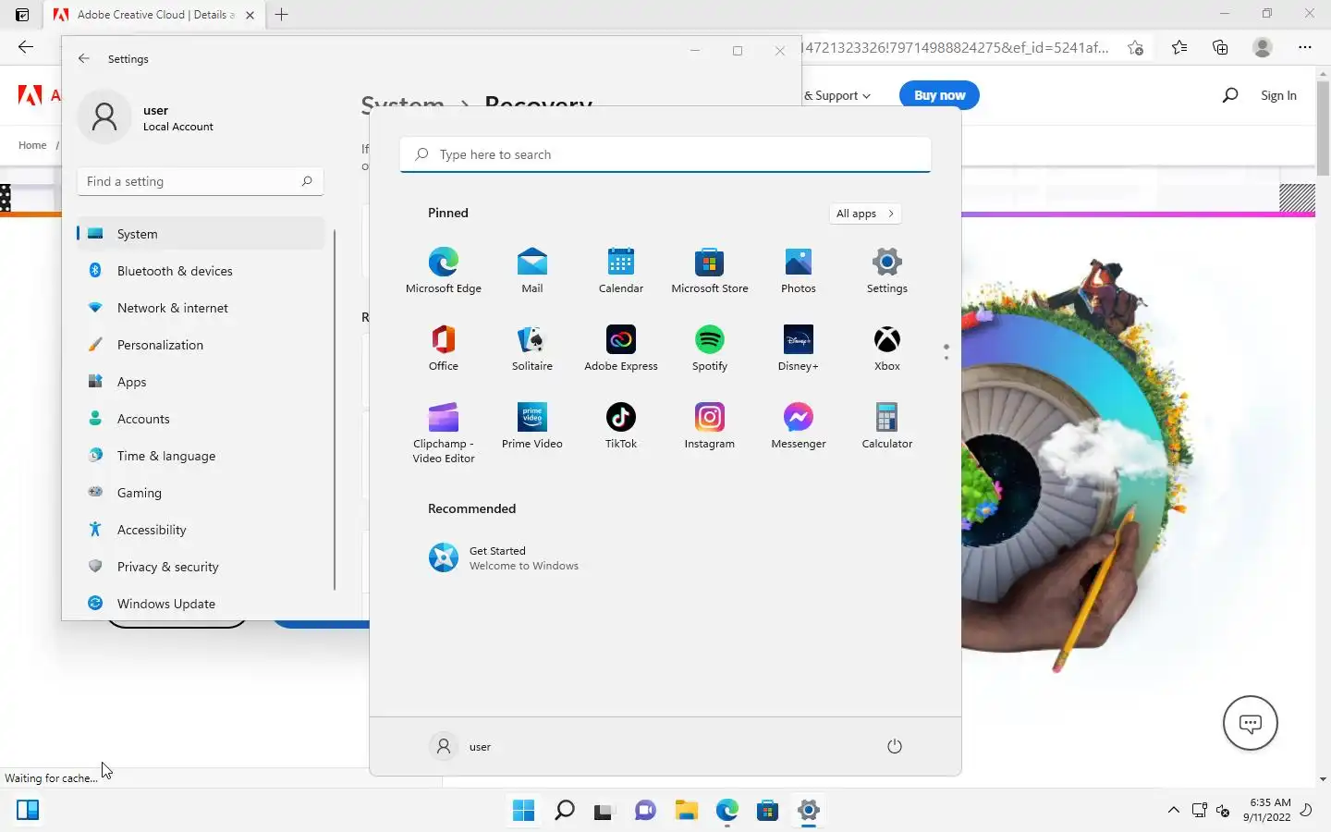This screenshot has height=832, width=1331.
Task: Open Gaming settings category
Action: pyautogui.click(x=201, y=493)
